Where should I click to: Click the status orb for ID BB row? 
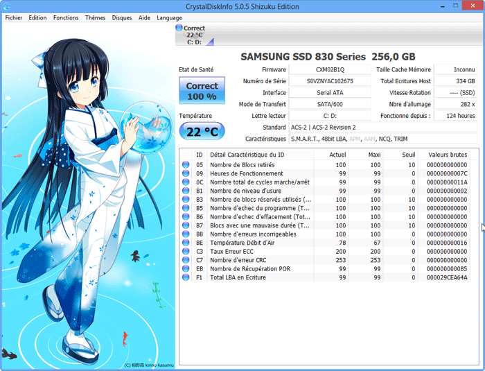(x=186, y=234)
